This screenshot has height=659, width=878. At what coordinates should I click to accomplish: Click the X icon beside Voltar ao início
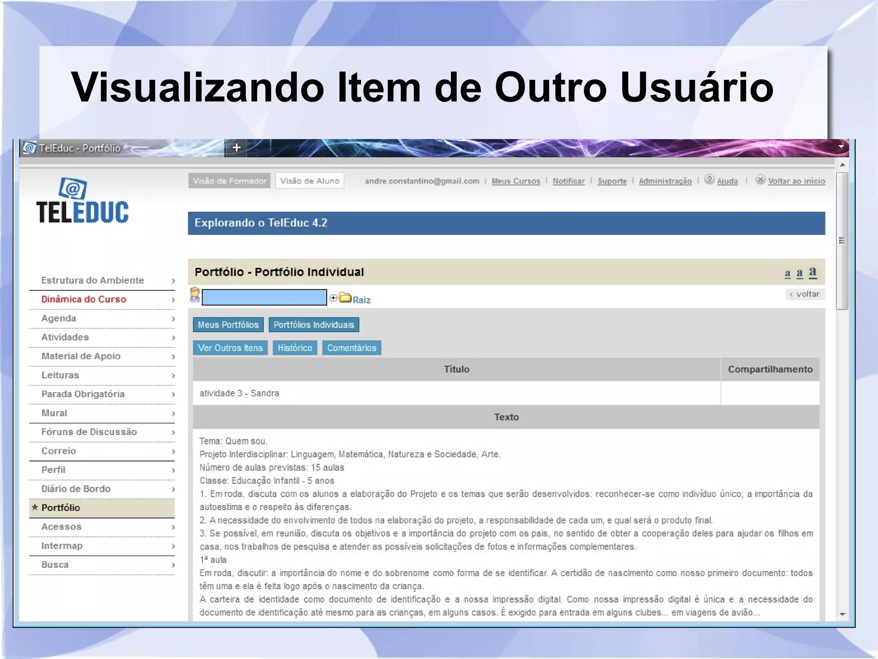pyautogui.click(x=761, y=179)
